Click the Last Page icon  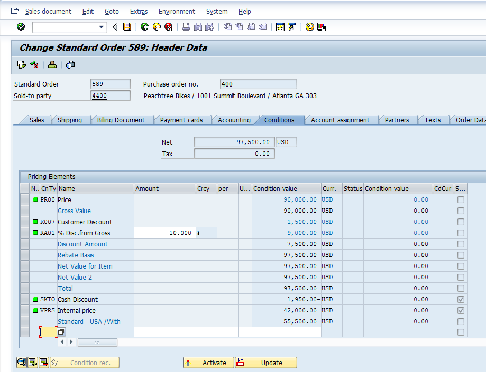263,27
